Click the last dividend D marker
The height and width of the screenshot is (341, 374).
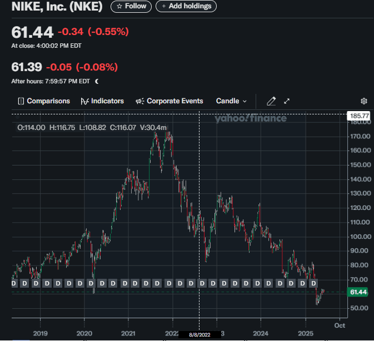(314, 283)
